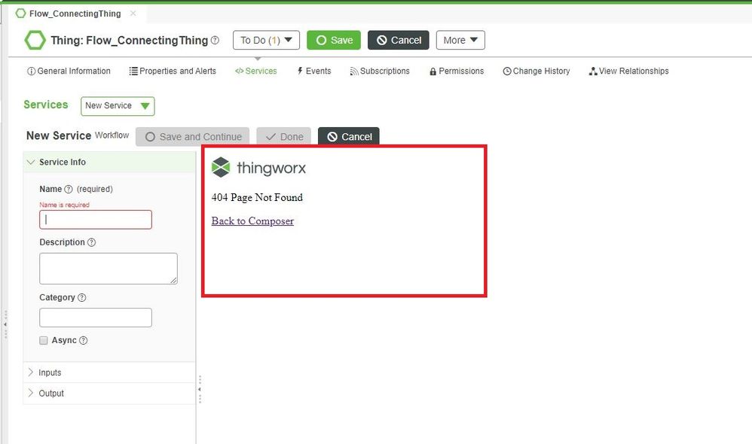Open General Information tab
The image size is (752, 444).
point(69,71)
